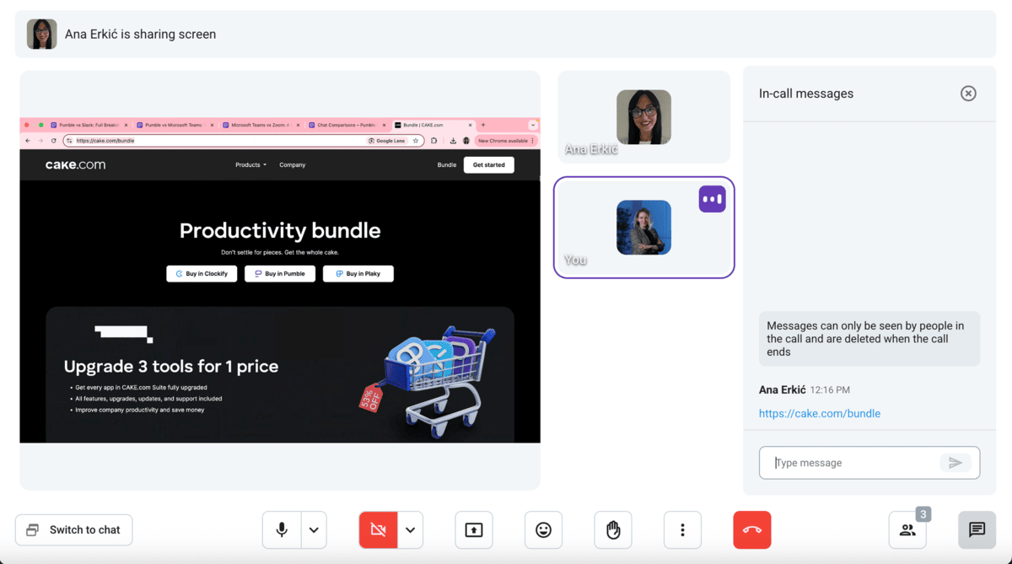The image size is (1012, 564).
Task: Open the Chrome downloads icon
Action: (x=453, y=141)
